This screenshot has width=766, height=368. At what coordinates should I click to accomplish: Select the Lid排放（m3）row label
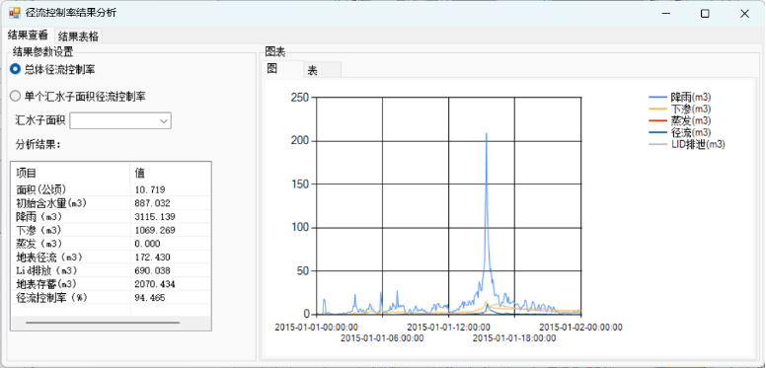pos(47,270)
